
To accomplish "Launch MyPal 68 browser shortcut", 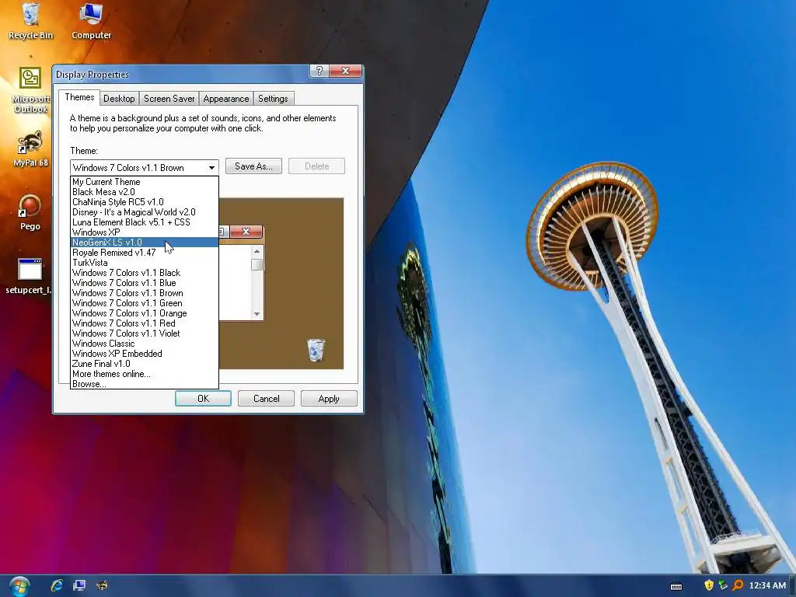I will (x=30, y=148).
